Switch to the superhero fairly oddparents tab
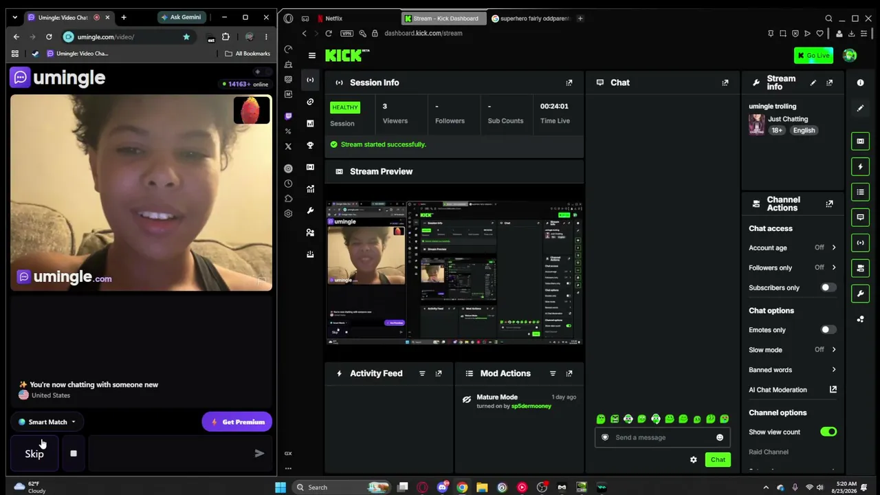This screenshot has width=880, height=495. 531,19
